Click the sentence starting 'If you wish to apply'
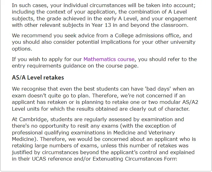The width and height of the screenshot is (212, 172). point(104,63)
